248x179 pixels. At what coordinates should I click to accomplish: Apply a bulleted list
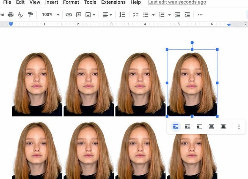click(146, 15)
